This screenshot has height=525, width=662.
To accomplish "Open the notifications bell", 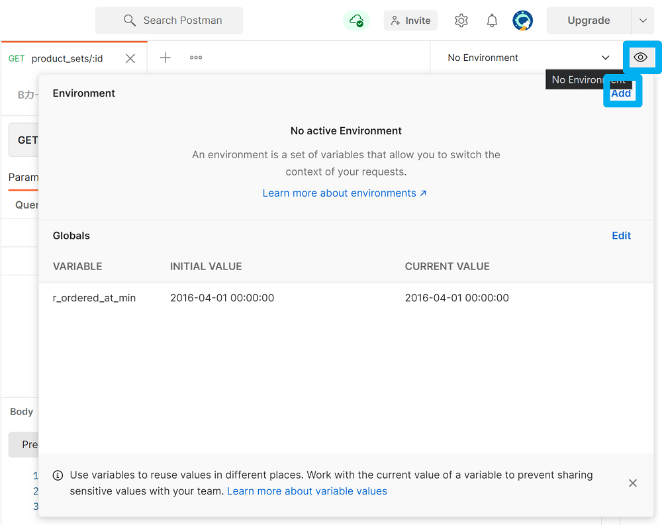I will click(x=492, y=21).
